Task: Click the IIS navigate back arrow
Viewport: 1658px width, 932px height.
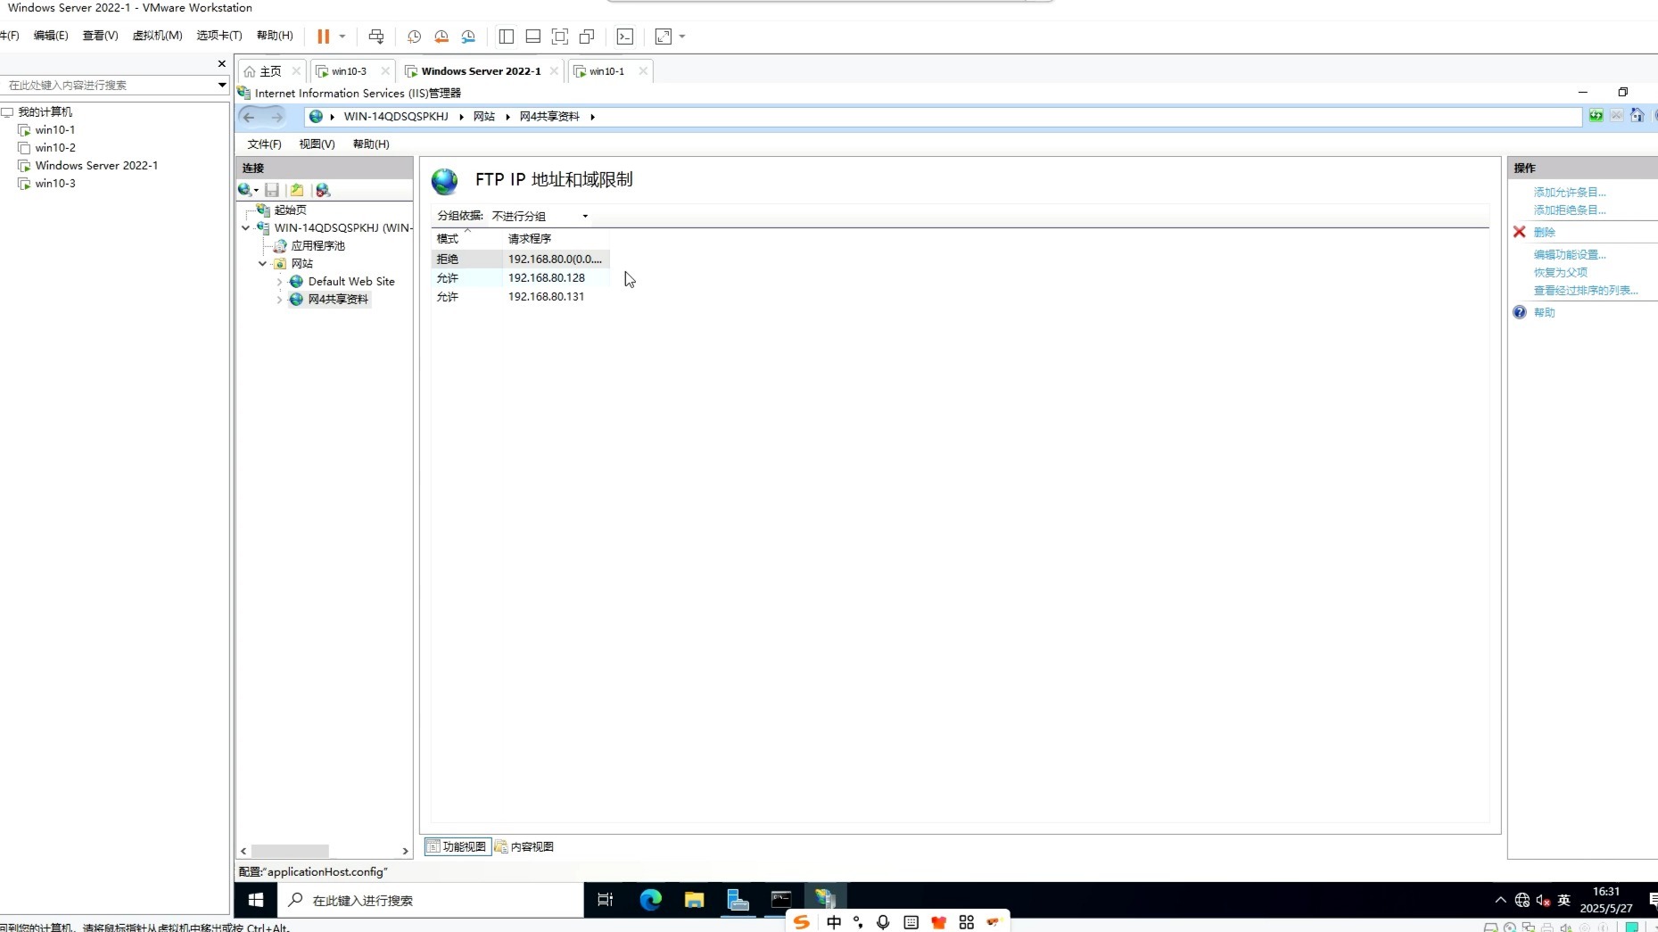Action: [x=249, y=117]
